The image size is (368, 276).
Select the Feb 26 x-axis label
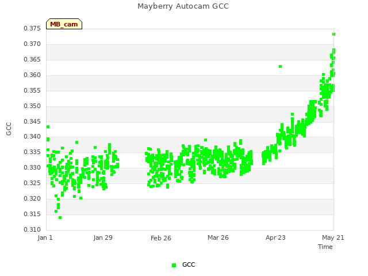161,238
